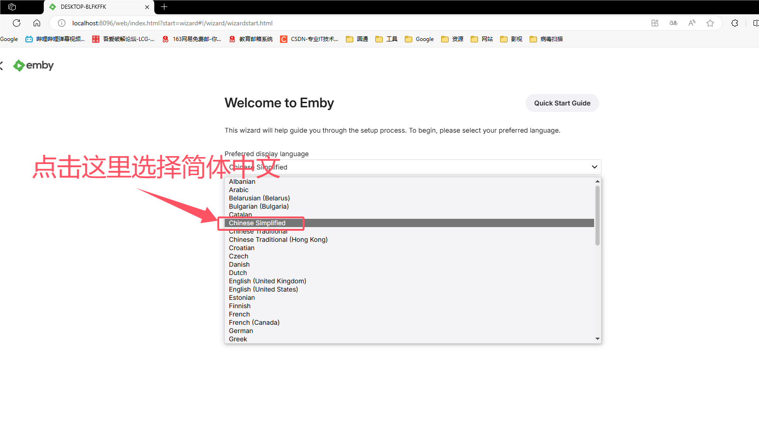This screenshot has width=759, height=421.
Task: Open the 资源 bookmarks folder
Action: click(452, 39)
